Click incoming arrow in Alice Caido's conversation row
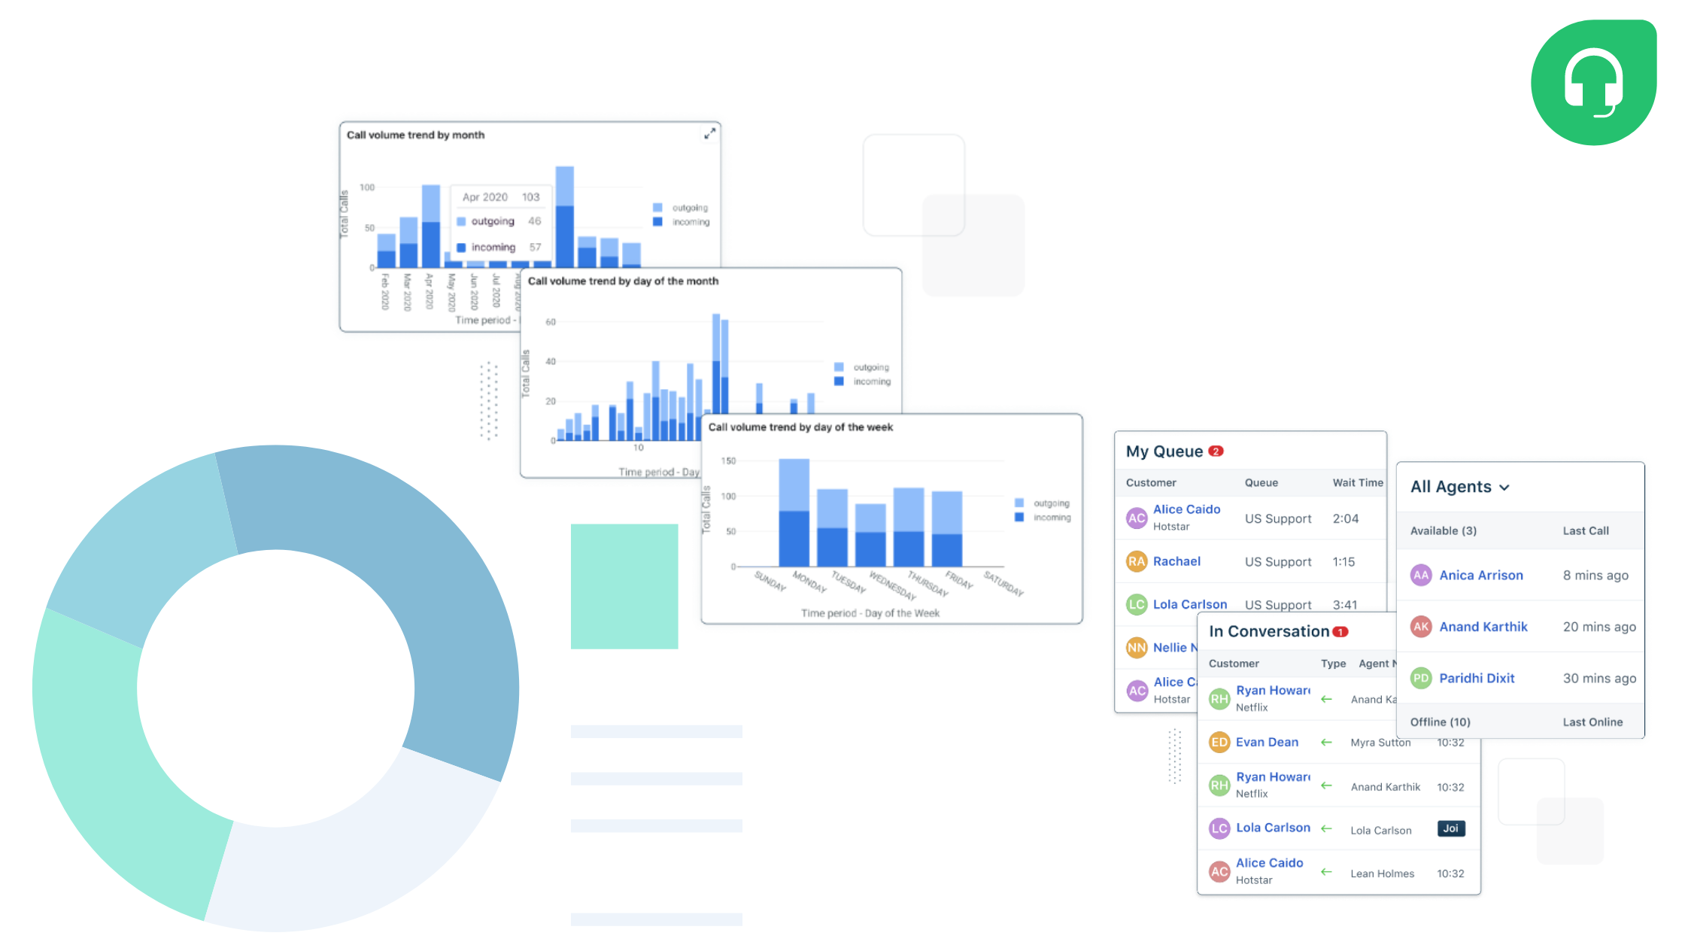Image resolution: width=1685 pixels, height=948 pixels. point(1326,872)
